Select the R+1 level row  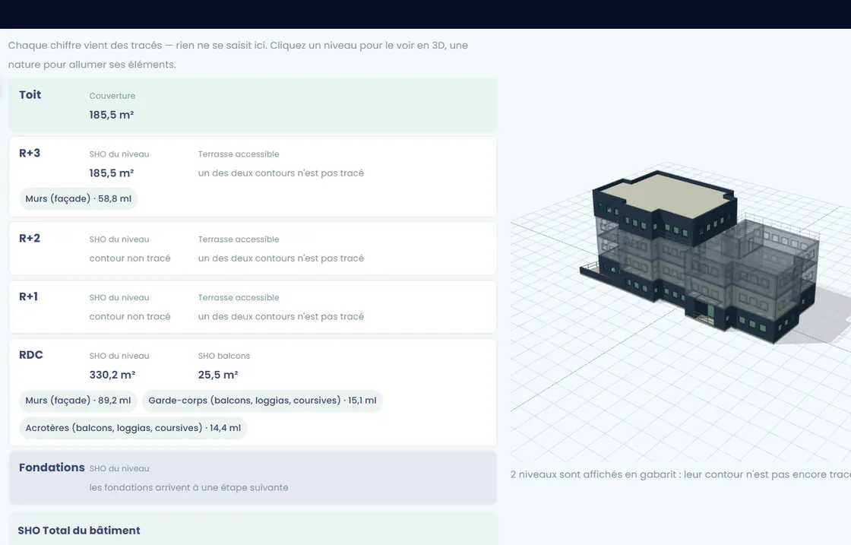[x=252, y=306]
